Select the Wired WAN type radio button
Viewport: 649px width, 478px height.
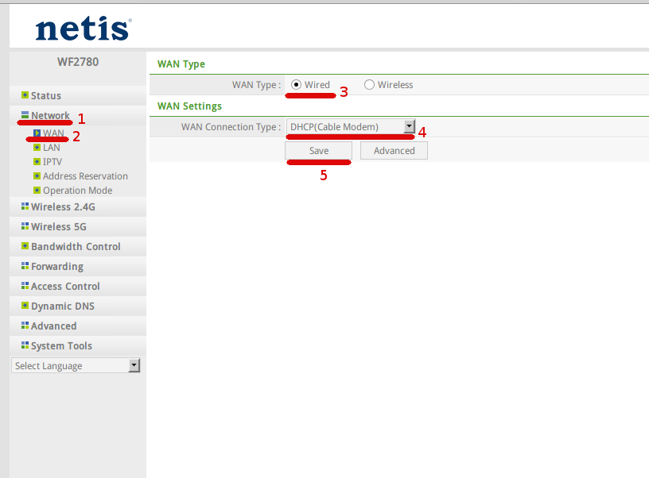point(296,85)
